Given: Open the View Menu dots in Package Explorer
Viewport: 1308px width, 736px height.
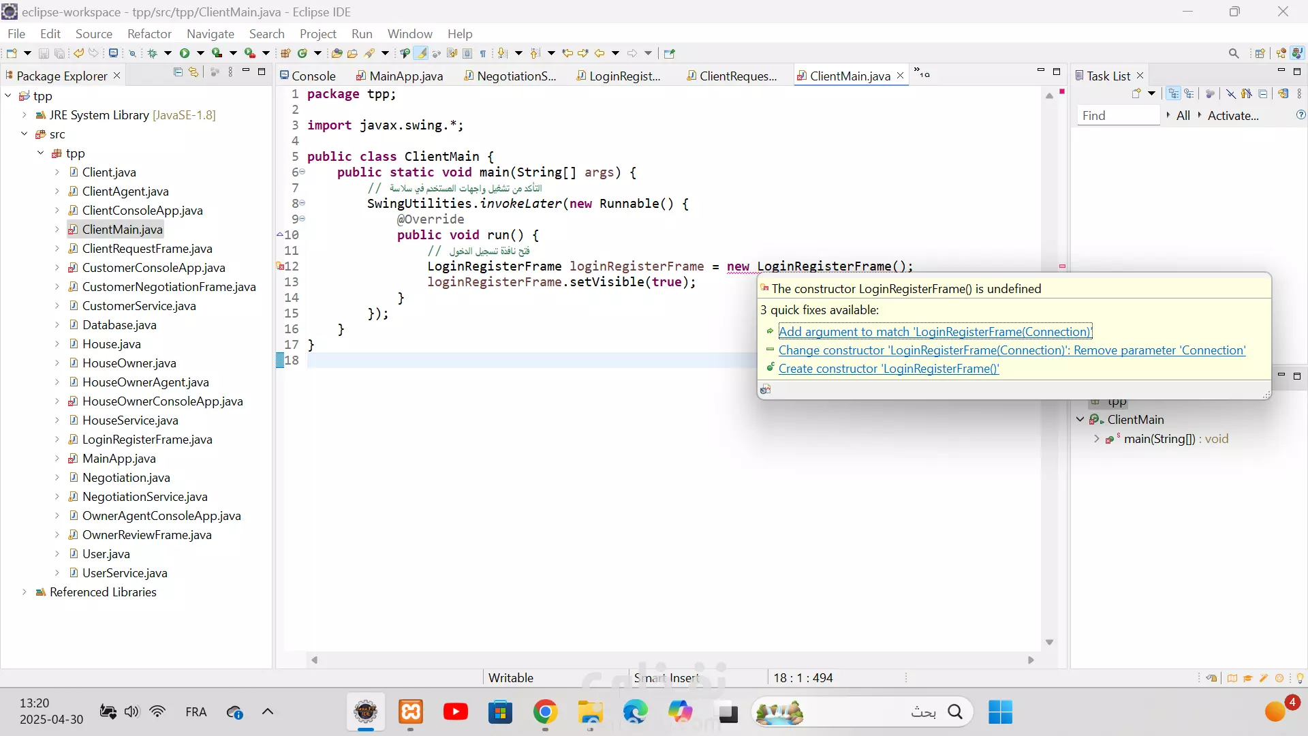Looking at the screenshot, I should pyautogui.click(x=230, y=72).
